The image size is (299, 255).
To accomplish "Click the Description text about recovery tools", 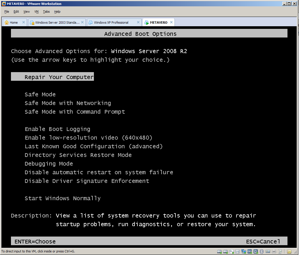I will [x=156, y=220].
